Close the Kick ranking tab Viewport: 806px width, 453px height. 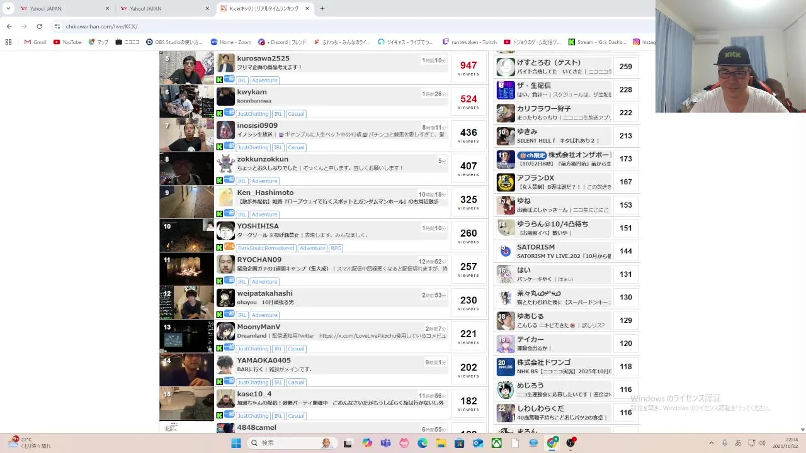pos(307,9)
